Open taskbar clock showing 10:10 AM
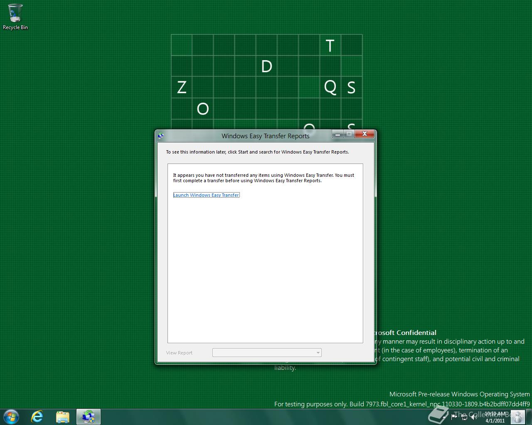The width and height of the screenshot is (532, 425). pyautogui.click(x=495, y=417)
